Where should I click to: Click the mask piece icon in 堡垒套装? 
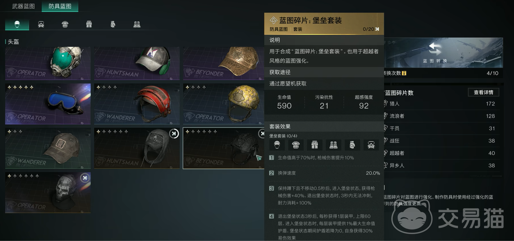[371, 145]
